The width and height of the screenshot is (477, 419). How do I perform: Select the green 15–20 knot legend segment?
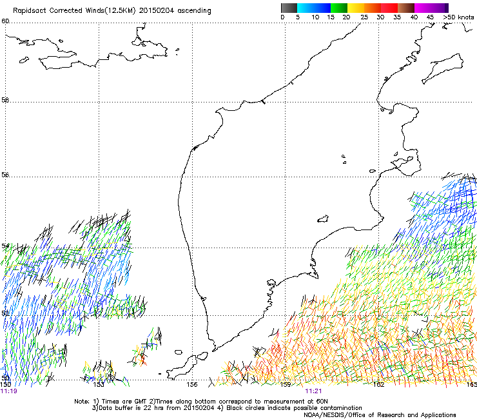339,8
